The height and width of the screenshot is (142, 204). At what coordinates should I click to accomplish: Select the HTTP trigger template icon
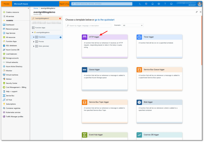(x=84, y=37)
